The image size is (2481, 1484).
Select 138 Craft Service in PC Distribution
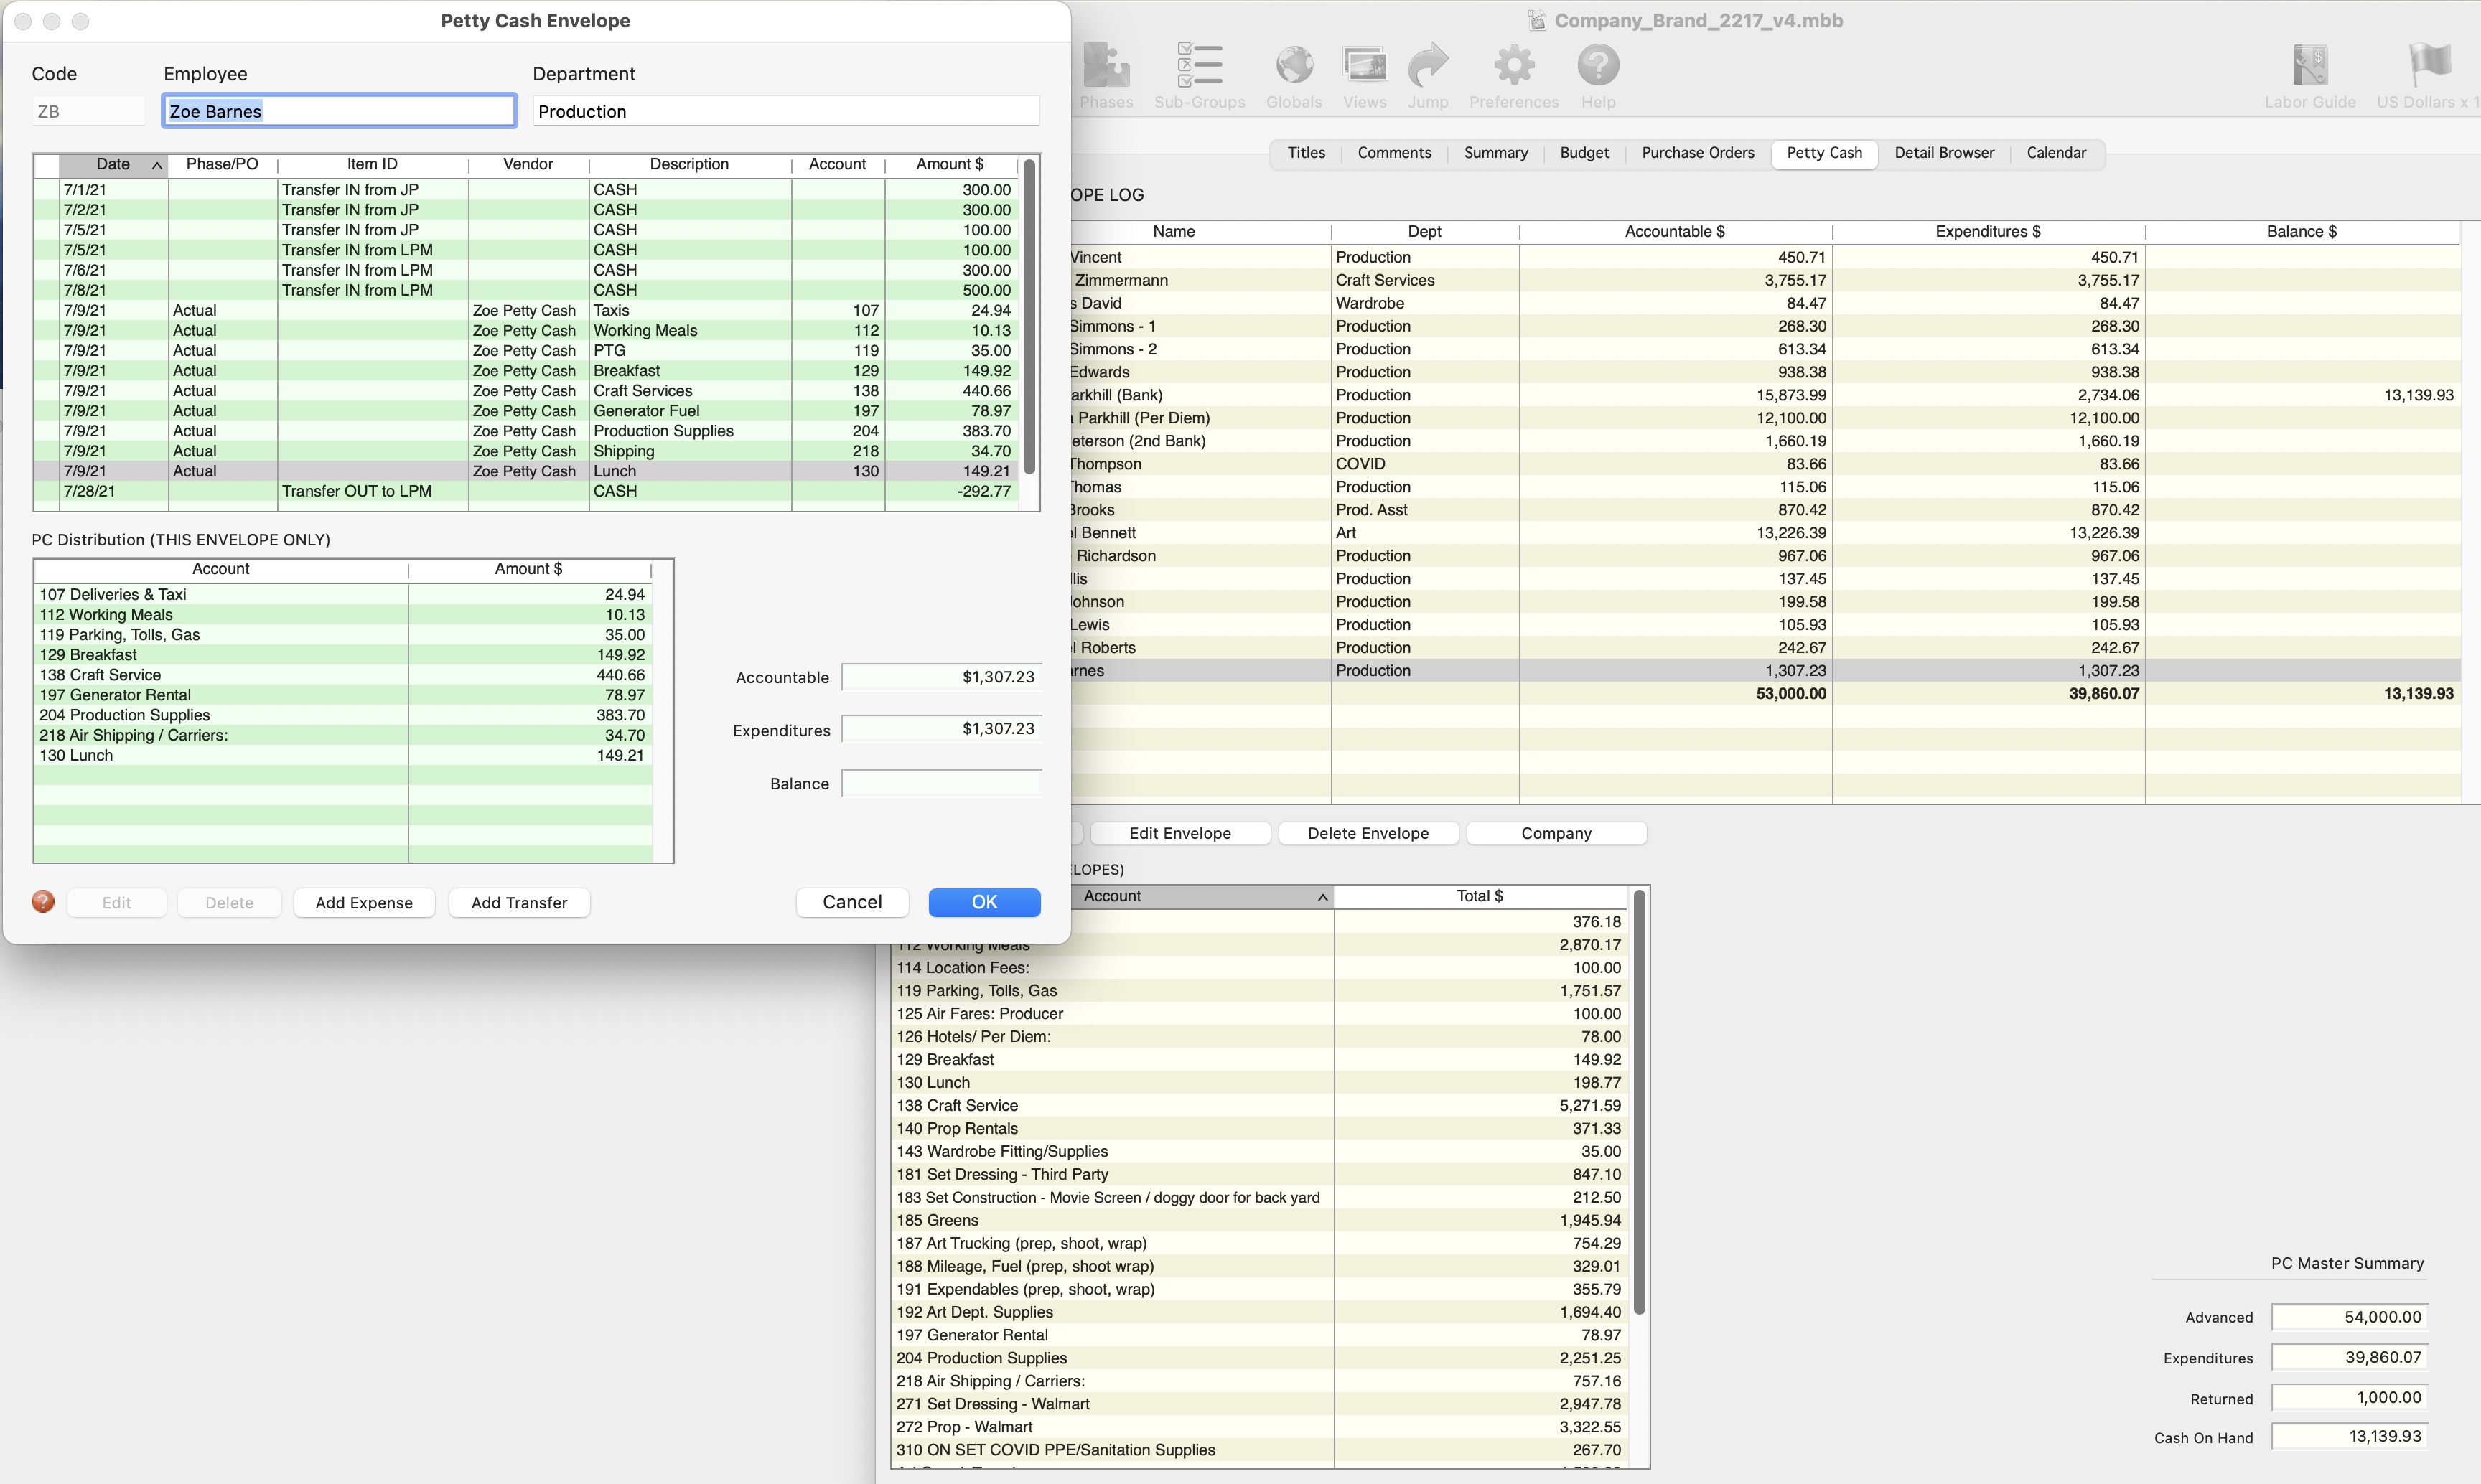pyautogui.click(x=343, y=675)
